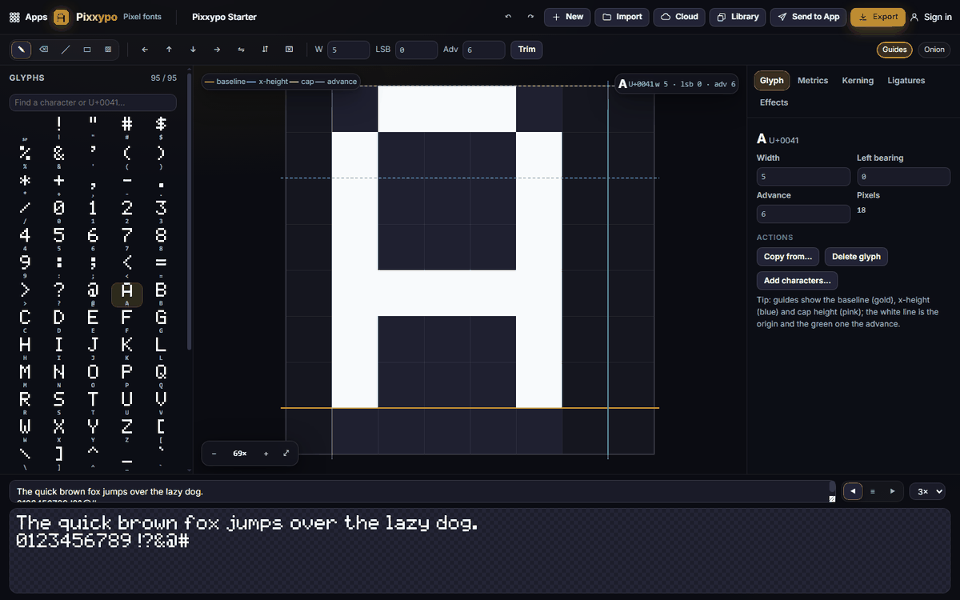960x600 pixels.
Task: Toggle Onion skin mode
Action: 934,50
